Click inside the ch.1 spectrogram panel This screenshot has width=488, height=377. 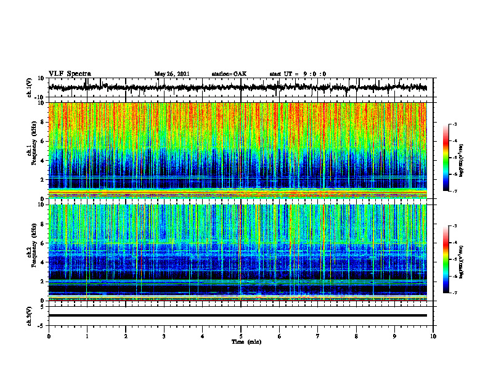point(238,150)
